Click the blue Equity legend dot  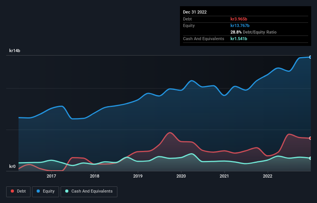point(38,191)
